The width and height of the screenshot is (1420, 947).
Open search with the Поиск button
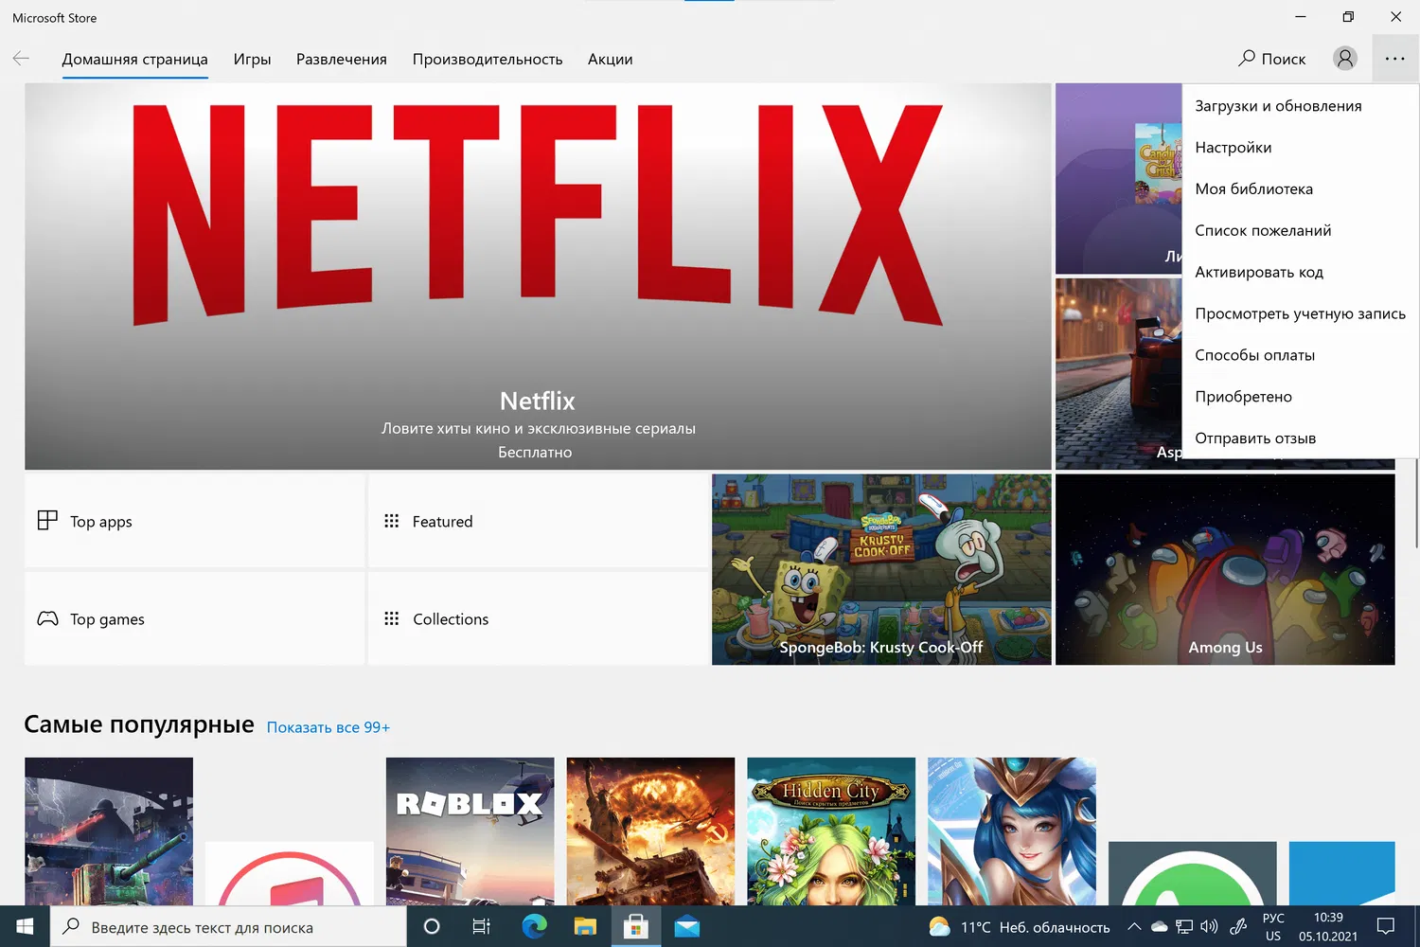(x=1271, y=59)
